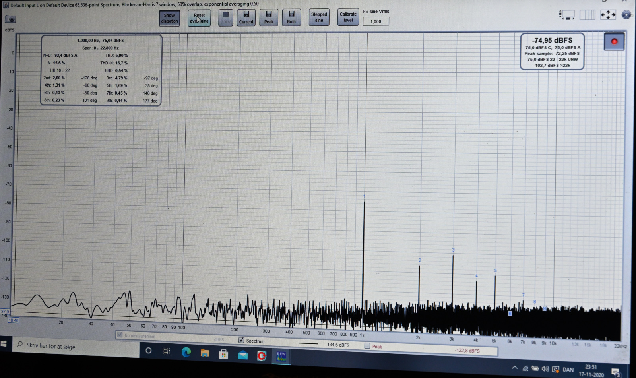
Task: Save recording with the WAV disk icon
Action: coord(225,18)
